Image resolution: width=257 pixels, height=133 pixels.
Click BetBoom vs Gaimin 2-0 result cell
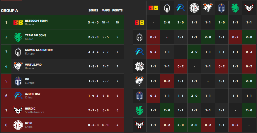point(167,23)
